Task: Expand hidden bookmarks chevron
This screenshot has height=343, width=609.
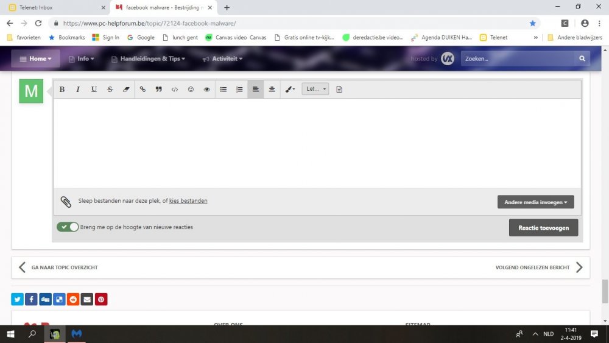Action: coord(535,37)
